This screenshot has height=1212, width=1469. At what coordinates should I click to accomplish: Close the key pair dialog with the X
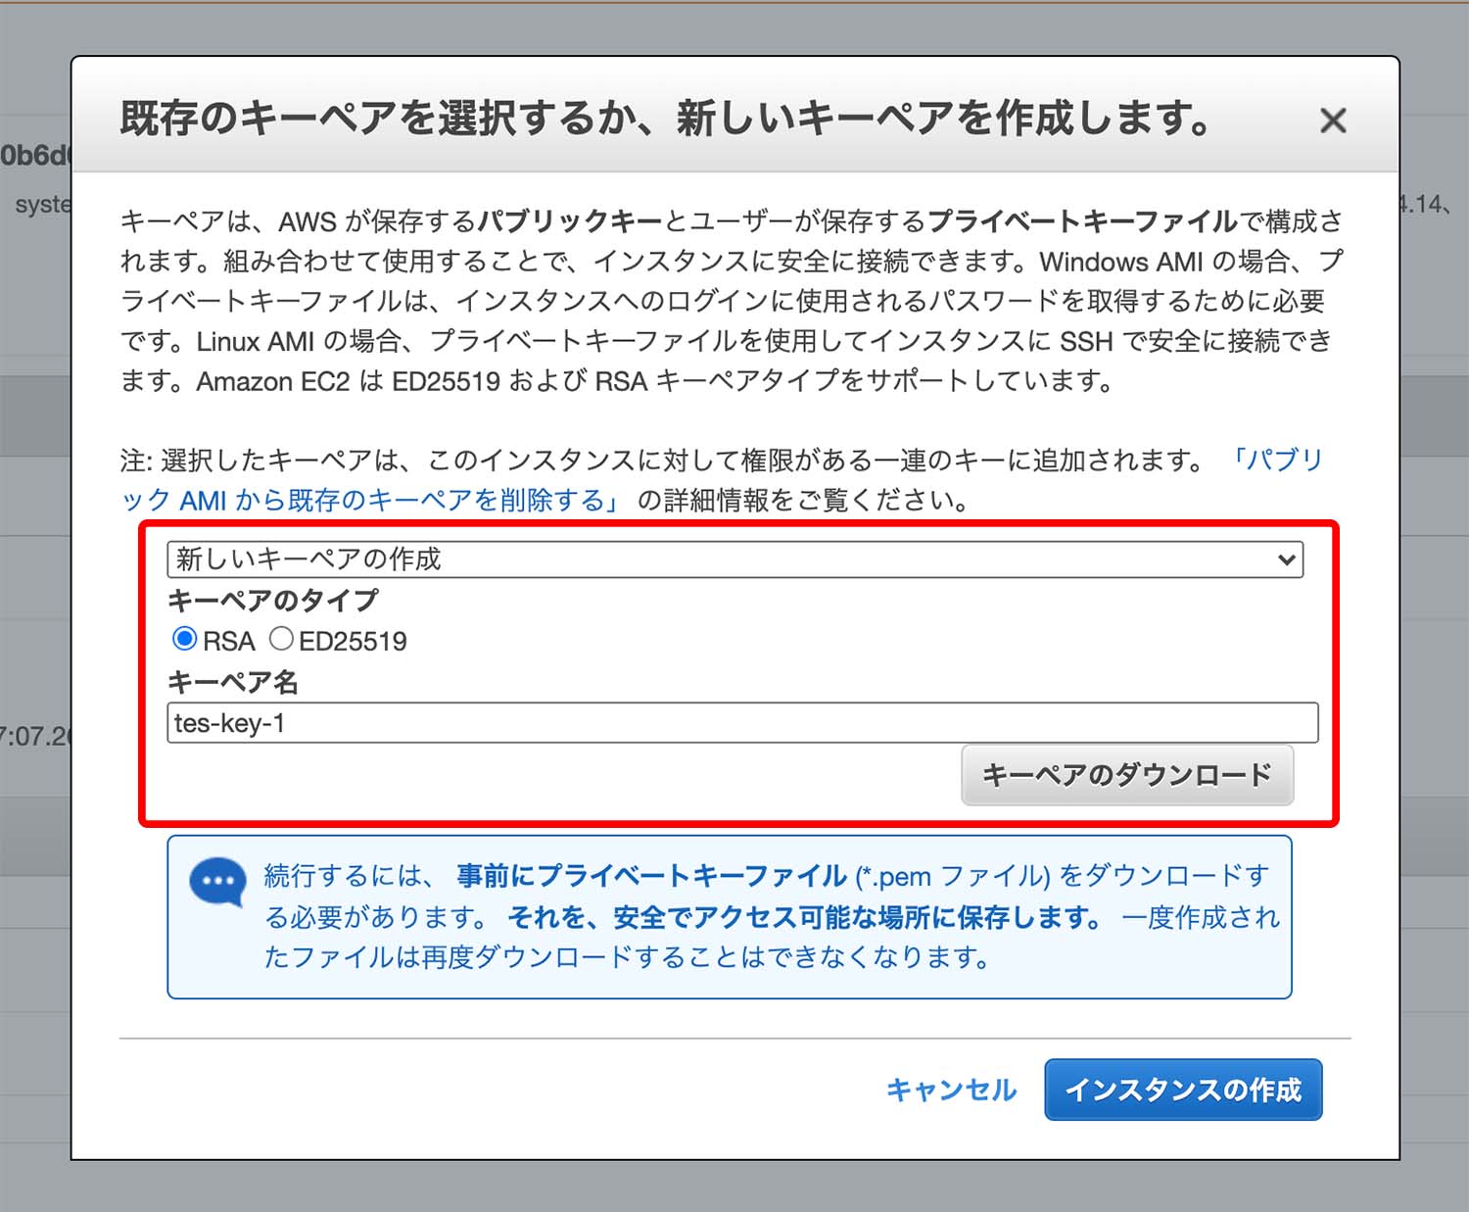pyautogui.click(x=1333, y=121)
